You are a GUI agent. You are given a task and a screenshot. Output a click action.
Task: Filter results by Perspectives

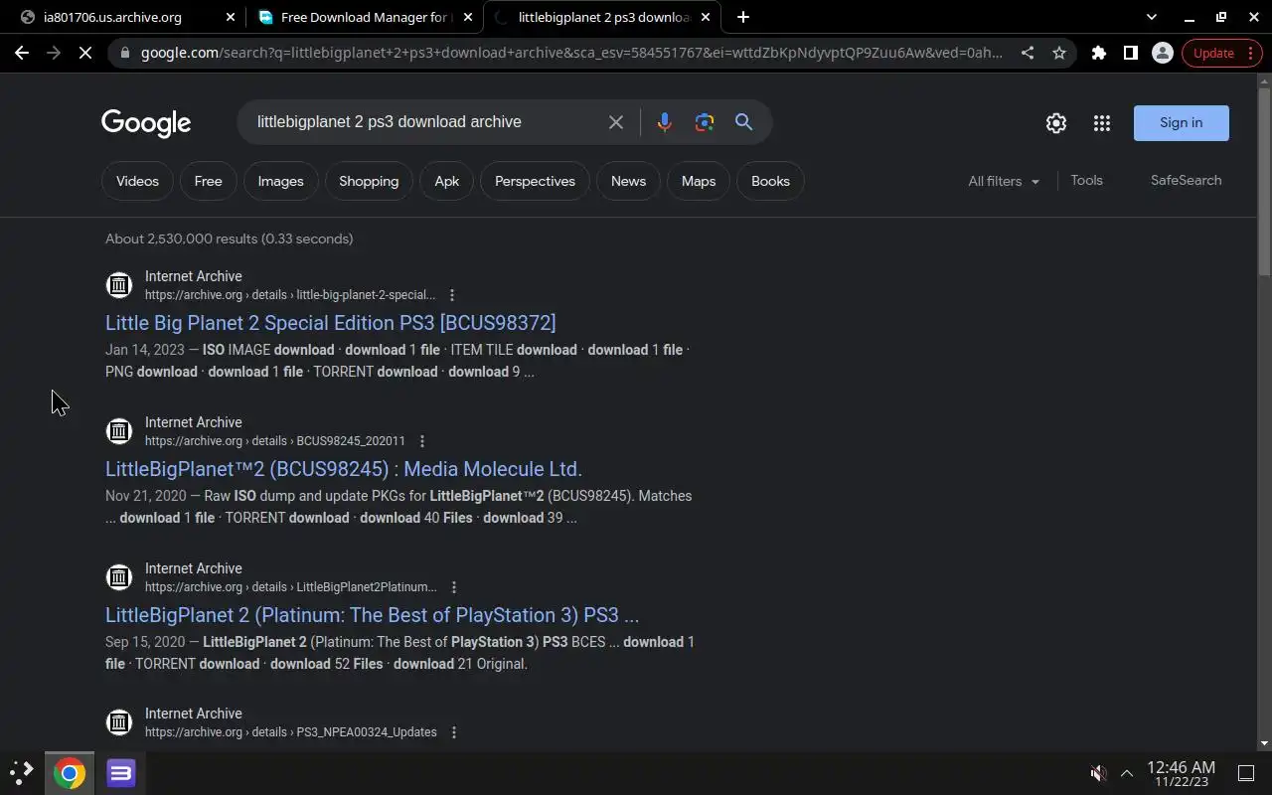click(x=535, y=181)
